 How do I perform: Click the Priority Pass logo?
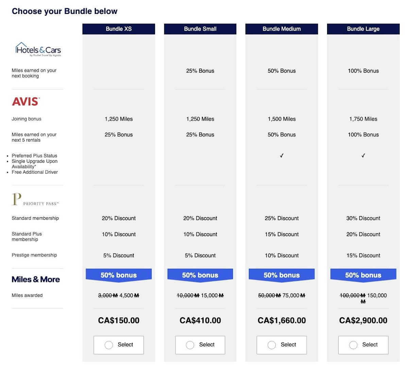point(35,199)
